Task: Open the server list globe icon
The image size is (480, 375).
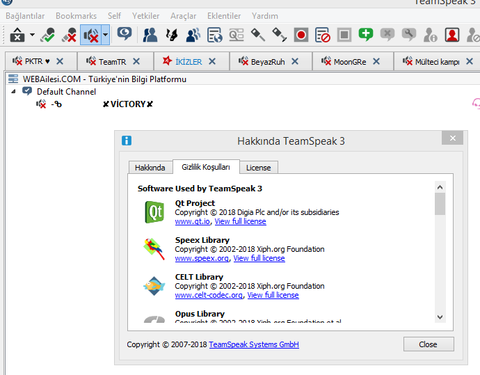Action: (x=214, y=35)
